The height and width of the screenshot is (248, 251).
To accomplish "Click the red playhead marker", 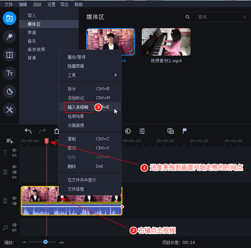I will click(x=46, y=141).
